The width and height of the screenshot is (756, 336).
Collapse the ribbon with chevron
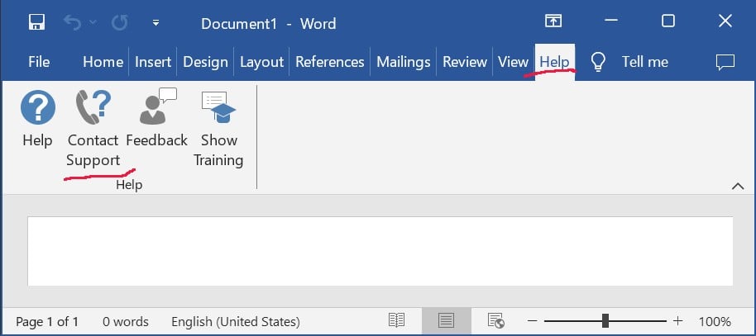coord(738,187)
